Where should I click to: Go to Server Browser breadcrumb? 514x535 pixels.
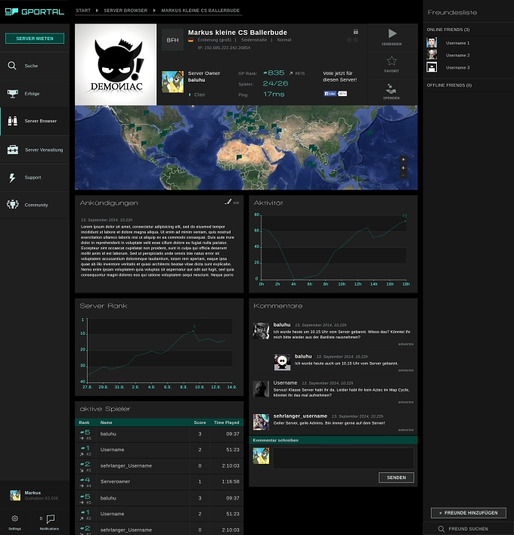pyautogui.click(x=125, y=11)
